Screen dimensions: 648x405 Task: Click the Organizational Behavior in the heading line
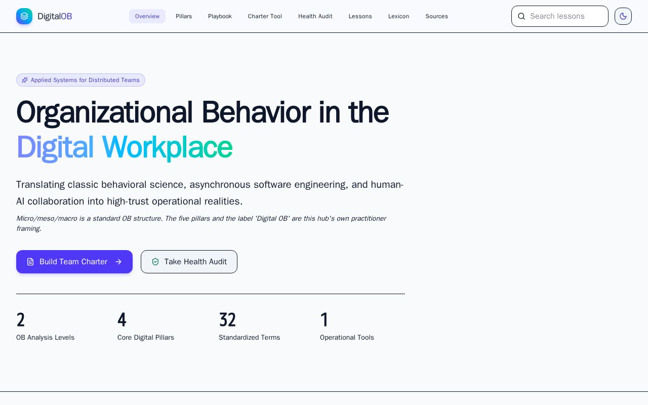coord(202,112)
